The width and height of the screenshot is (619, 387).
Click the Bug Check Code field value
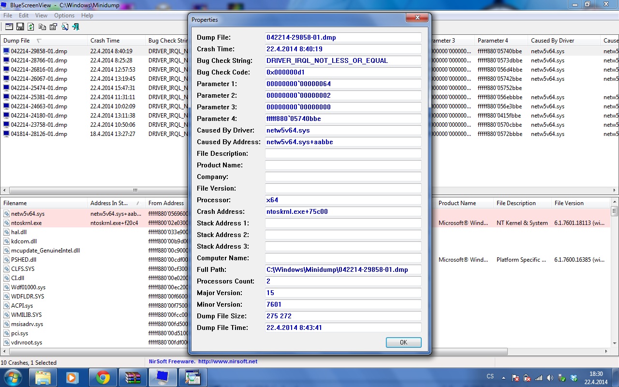tap(343, 73)
